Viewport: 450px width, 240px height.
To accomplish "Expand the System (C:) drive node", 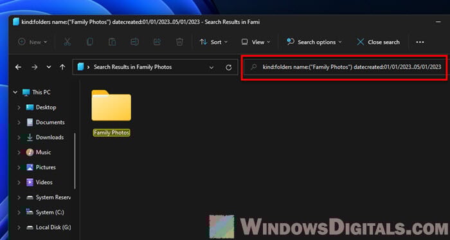I will tap(19, 212).
